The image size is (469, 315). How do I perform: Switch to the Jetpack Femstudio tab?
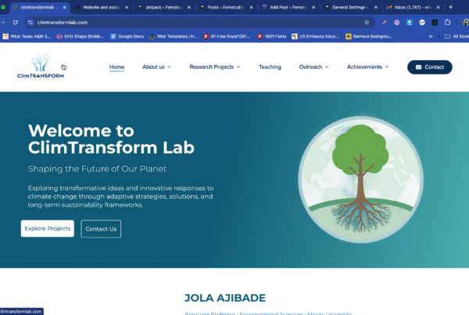tap(161, 7)
